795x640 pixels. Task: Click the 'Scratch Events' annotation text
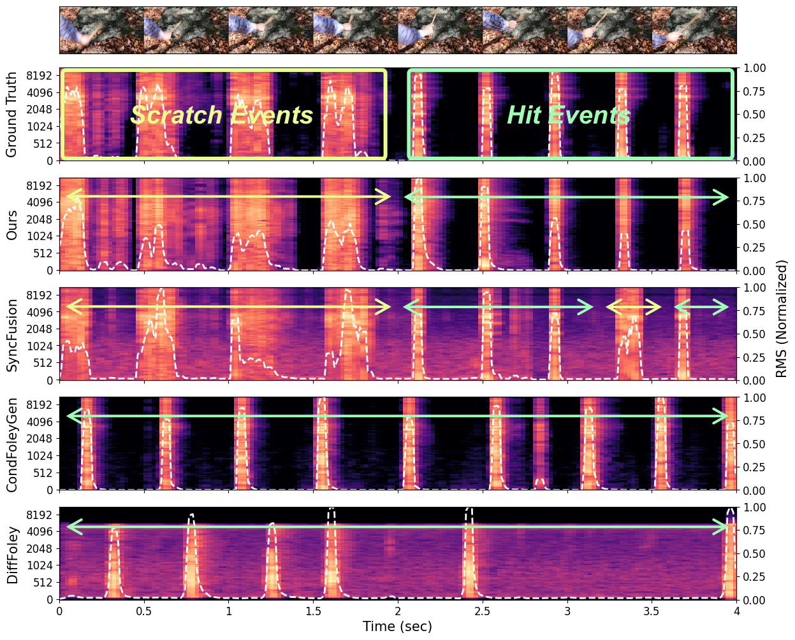click(x=221, y=115)
